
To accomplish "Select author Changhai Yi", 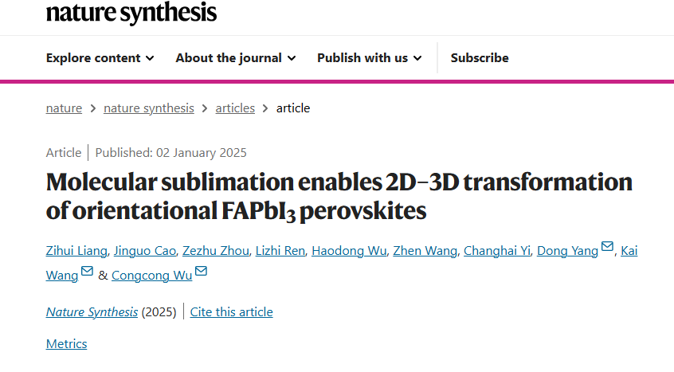I will (x=497, y=250).
